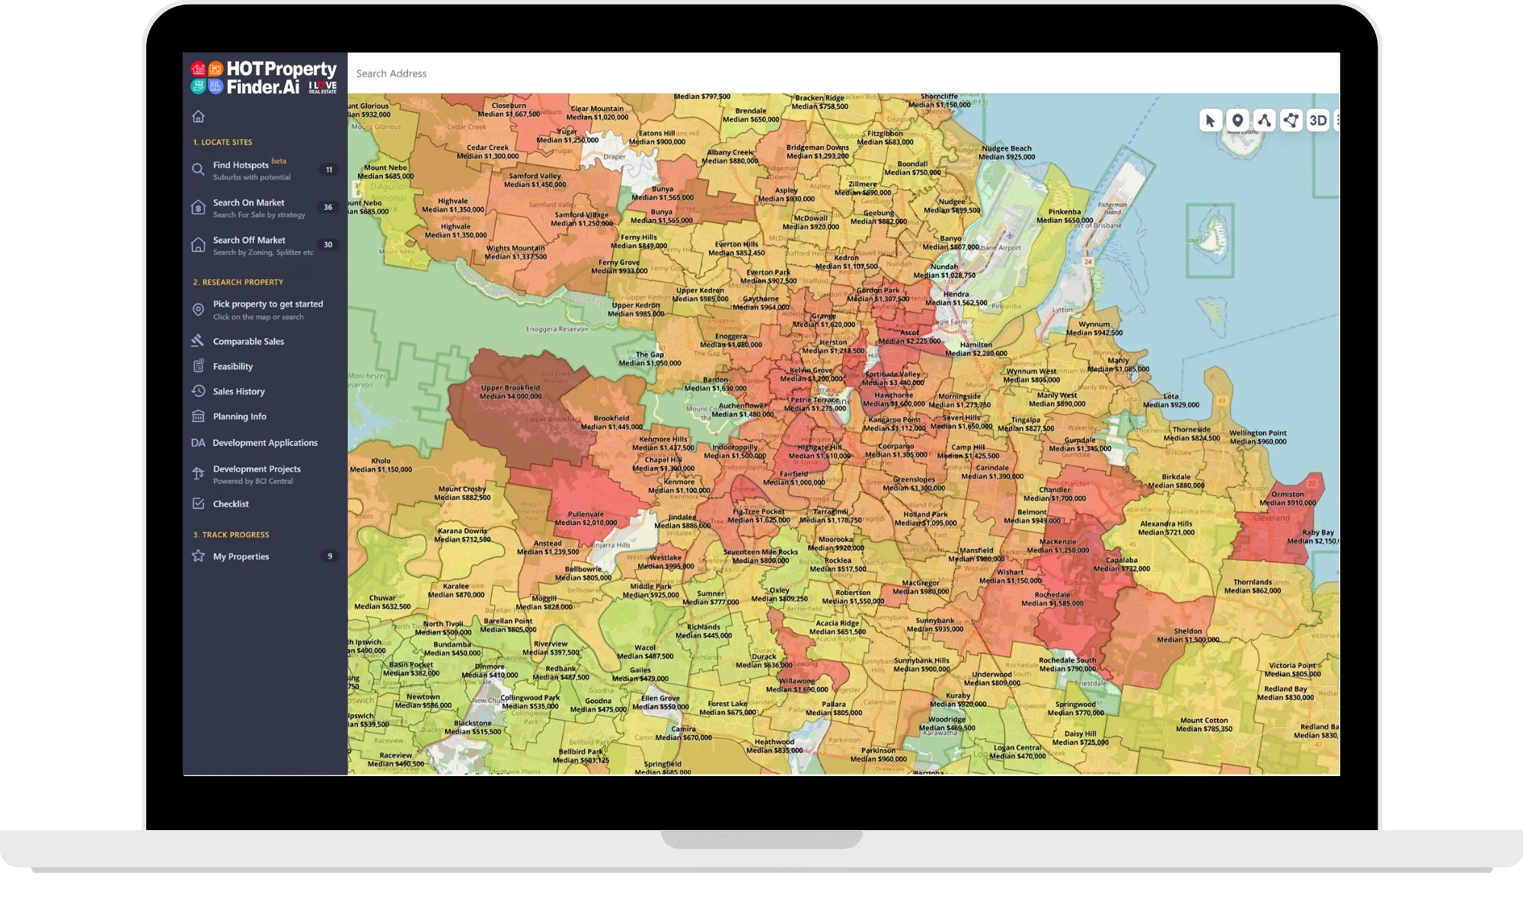Open the Feasibility calculator item
Image resolution: width=1523 pixels, height=913 pixels.
[x=232, y=366]
